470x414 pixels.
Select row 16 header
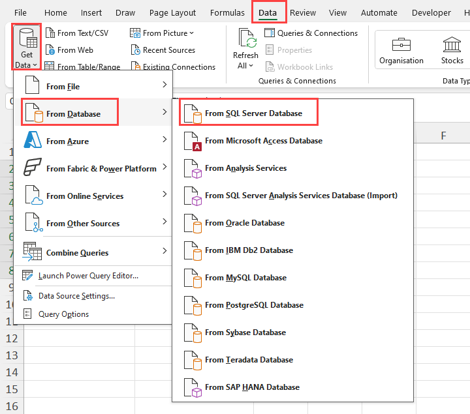12,406
